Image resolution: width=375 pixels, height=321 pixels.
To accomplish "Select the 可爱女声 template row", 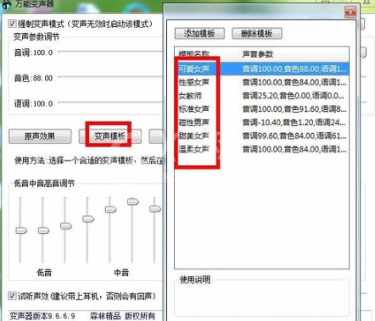I will tap(261, 69).
